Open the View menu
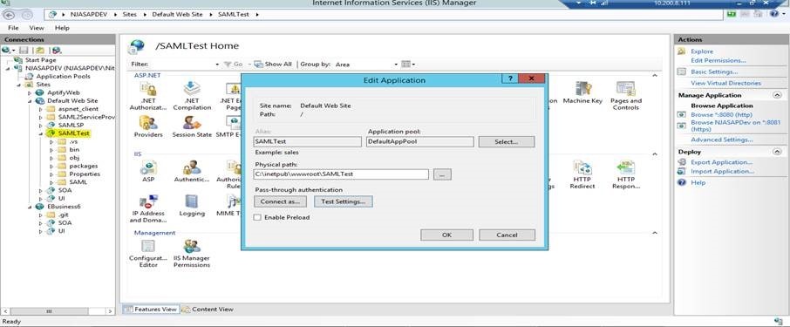Viewport: 790px width, 327px height. pyautogui.click(x=37, y=28)
